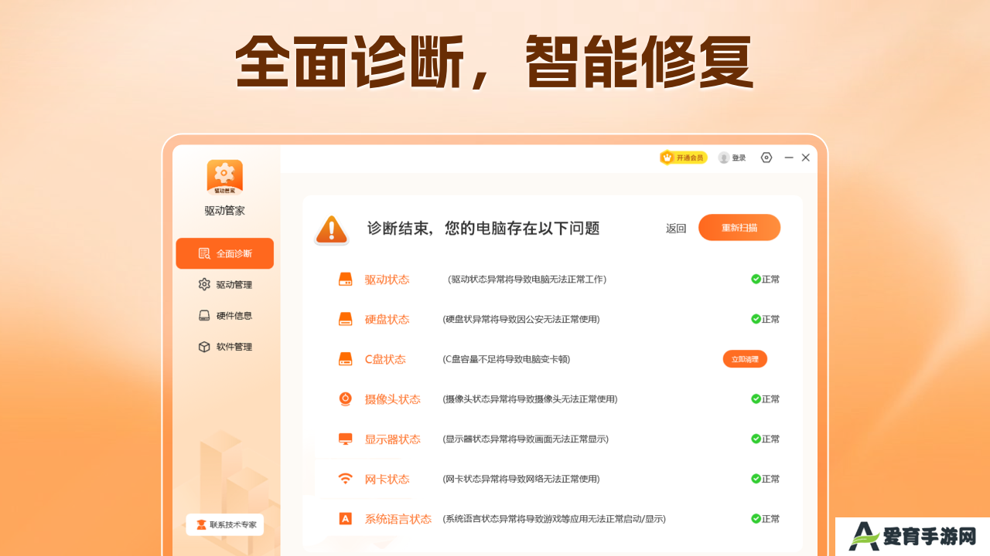Click the 开通会员 membership button

point(684,158)
